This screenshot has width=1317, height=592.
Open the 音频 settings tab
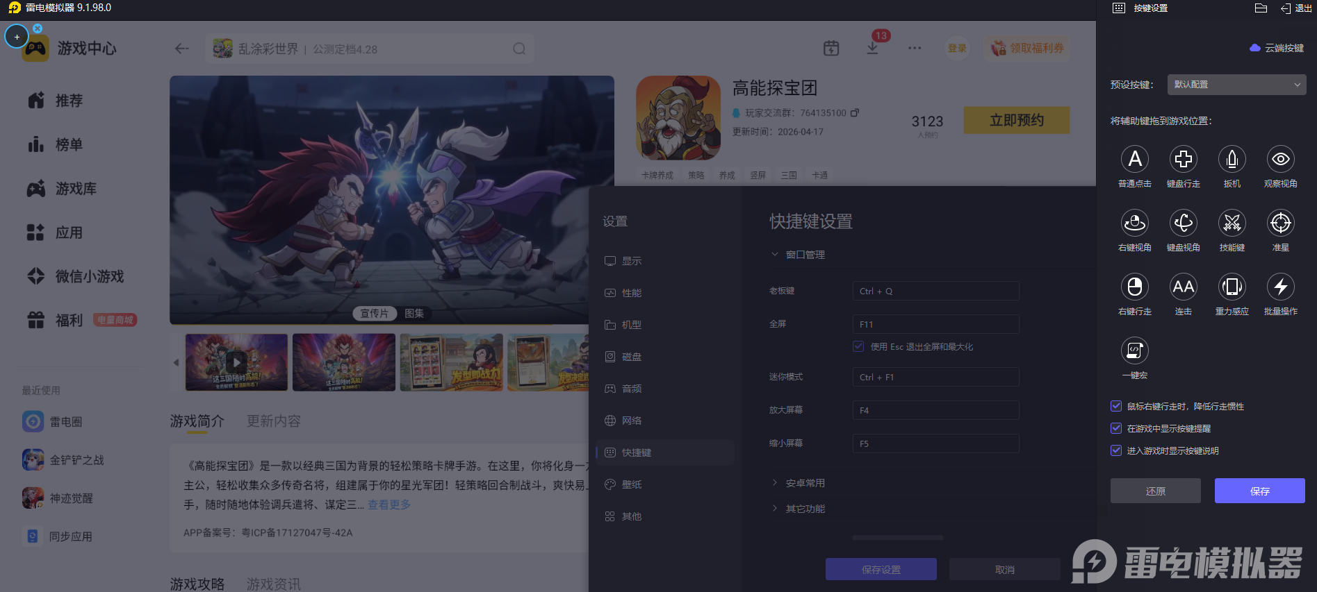(665, 389)
